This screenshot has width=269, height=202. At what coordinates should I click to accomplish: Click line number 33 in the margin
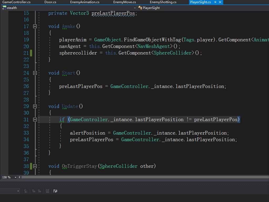pyautogui.click(x=26, y=133)
